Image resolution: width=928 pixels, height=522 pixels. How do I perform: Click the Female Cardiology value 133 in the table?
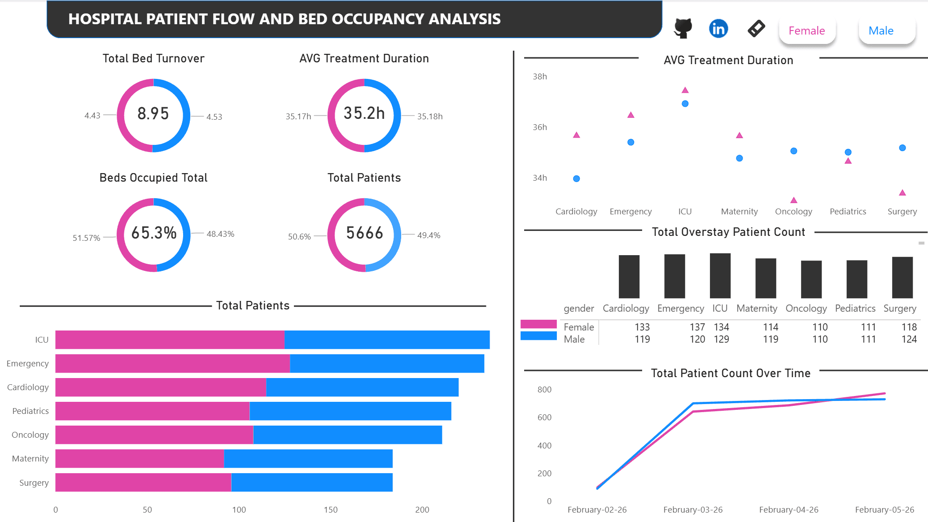(642, 327)
